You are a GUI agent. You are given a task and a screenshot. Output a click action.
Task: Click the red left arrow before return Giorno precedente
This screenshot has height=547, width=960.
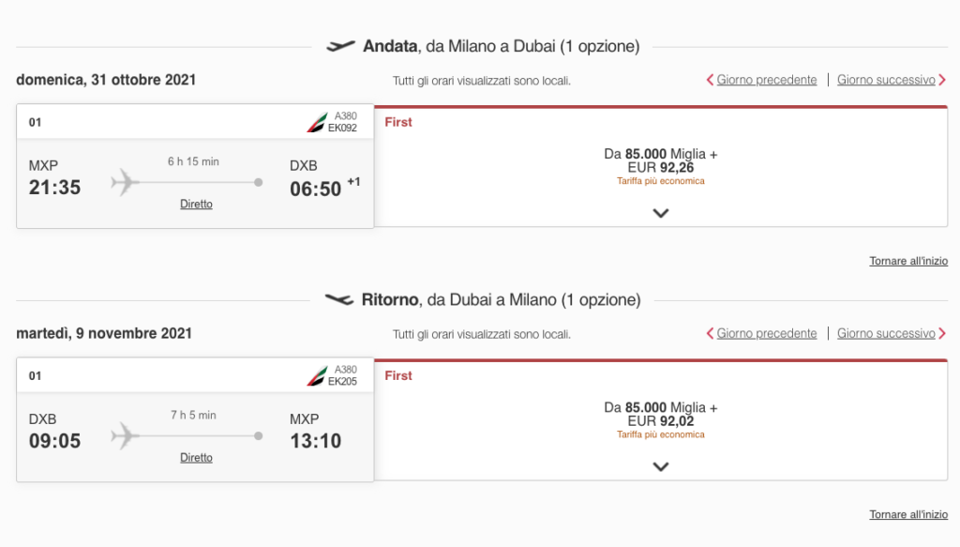click(711, 333)
